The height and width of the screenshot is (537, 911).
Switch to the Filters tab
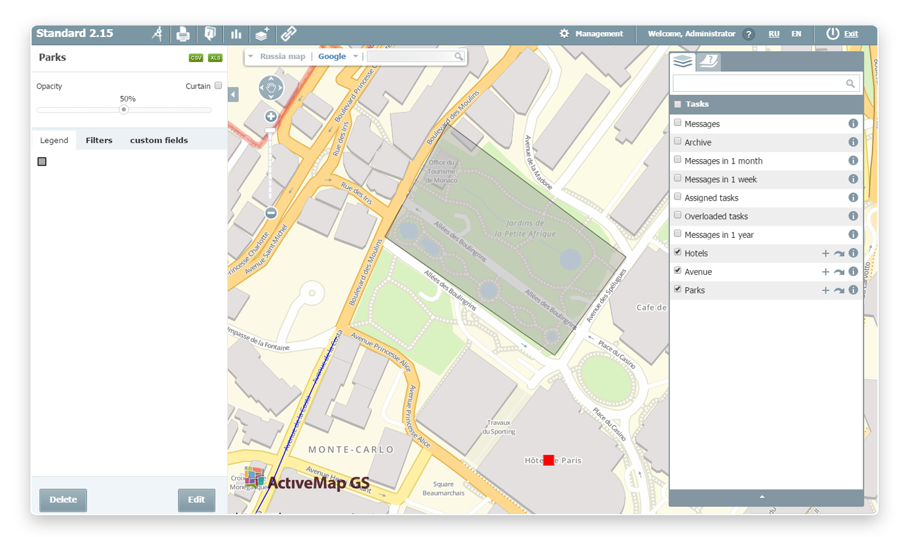pyautogui.click(x=99, y=141)
